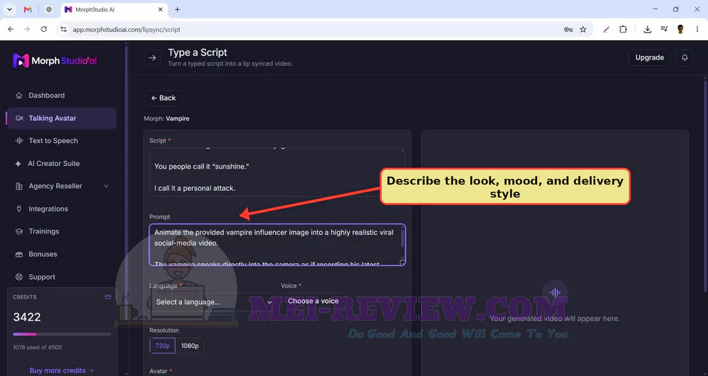Click the Prompt box scrollbar
Screen dimensions: 708x376
pos(402,238)
